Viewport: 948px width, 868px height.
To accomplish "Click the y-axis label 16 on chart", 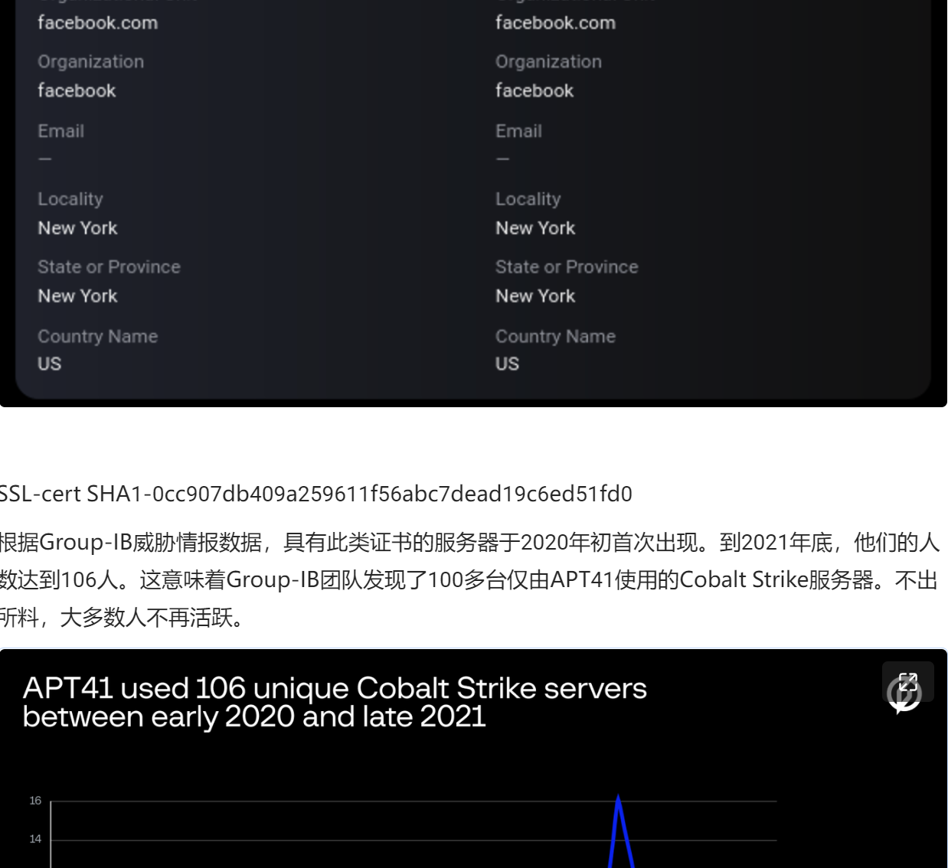I will coord(34,801).
